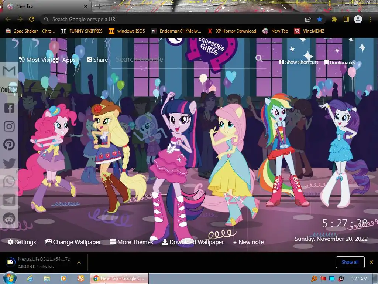
Task: Click the share page icon in address bar
Action: (x=308, y=19)
